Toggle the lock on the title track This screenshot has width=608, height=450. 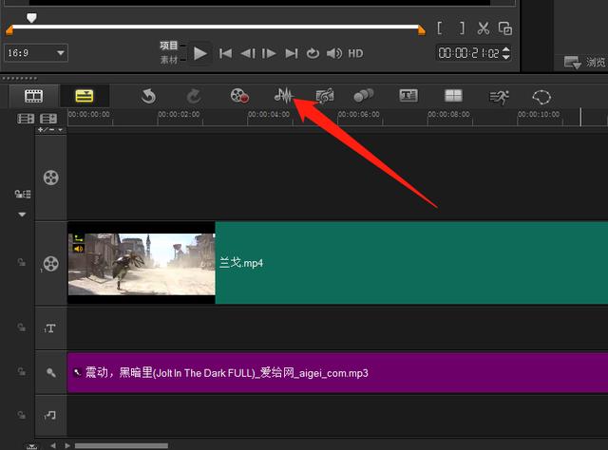[21, 328]
